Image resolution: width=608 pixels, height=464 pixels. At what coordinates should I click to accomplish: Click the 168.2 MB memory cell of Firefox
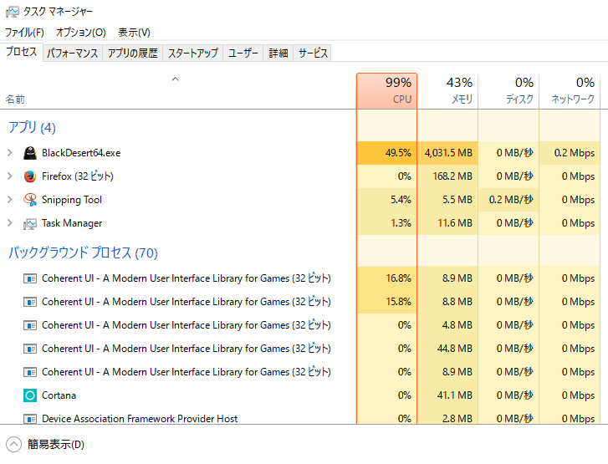click(447, 176)
